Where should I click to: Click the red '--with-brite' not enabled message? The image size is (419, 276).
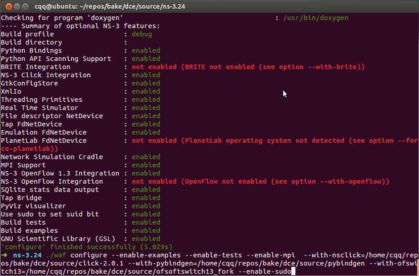(248, 67)
